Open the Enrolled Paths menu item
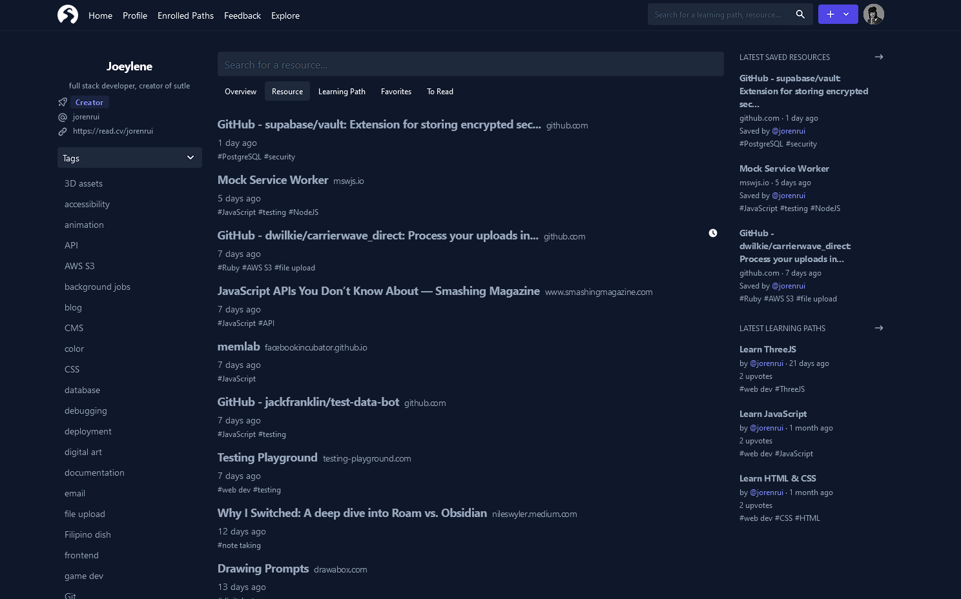The image size is (961, 599). click(185, 15)
